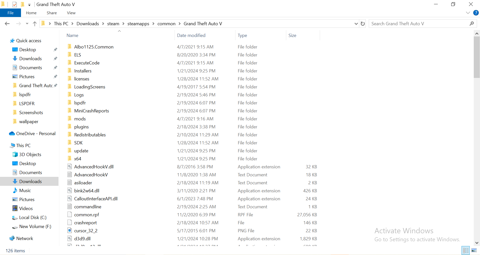Open the Recent locations dropdown arrow

tap(27, 24)
